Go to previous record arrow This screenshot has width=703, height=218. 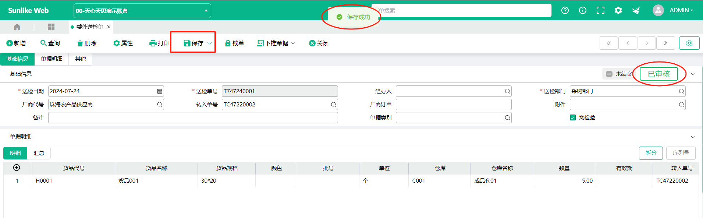click(628, 43)
